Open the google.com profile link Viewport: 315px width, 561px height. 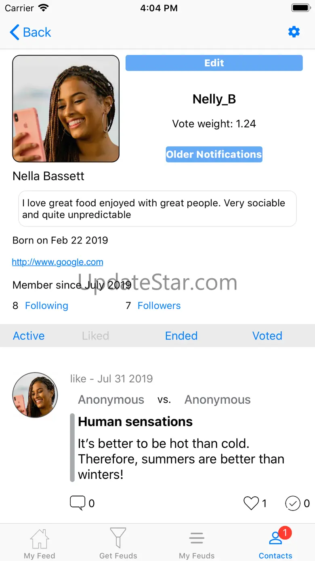(x=57, y=262)
